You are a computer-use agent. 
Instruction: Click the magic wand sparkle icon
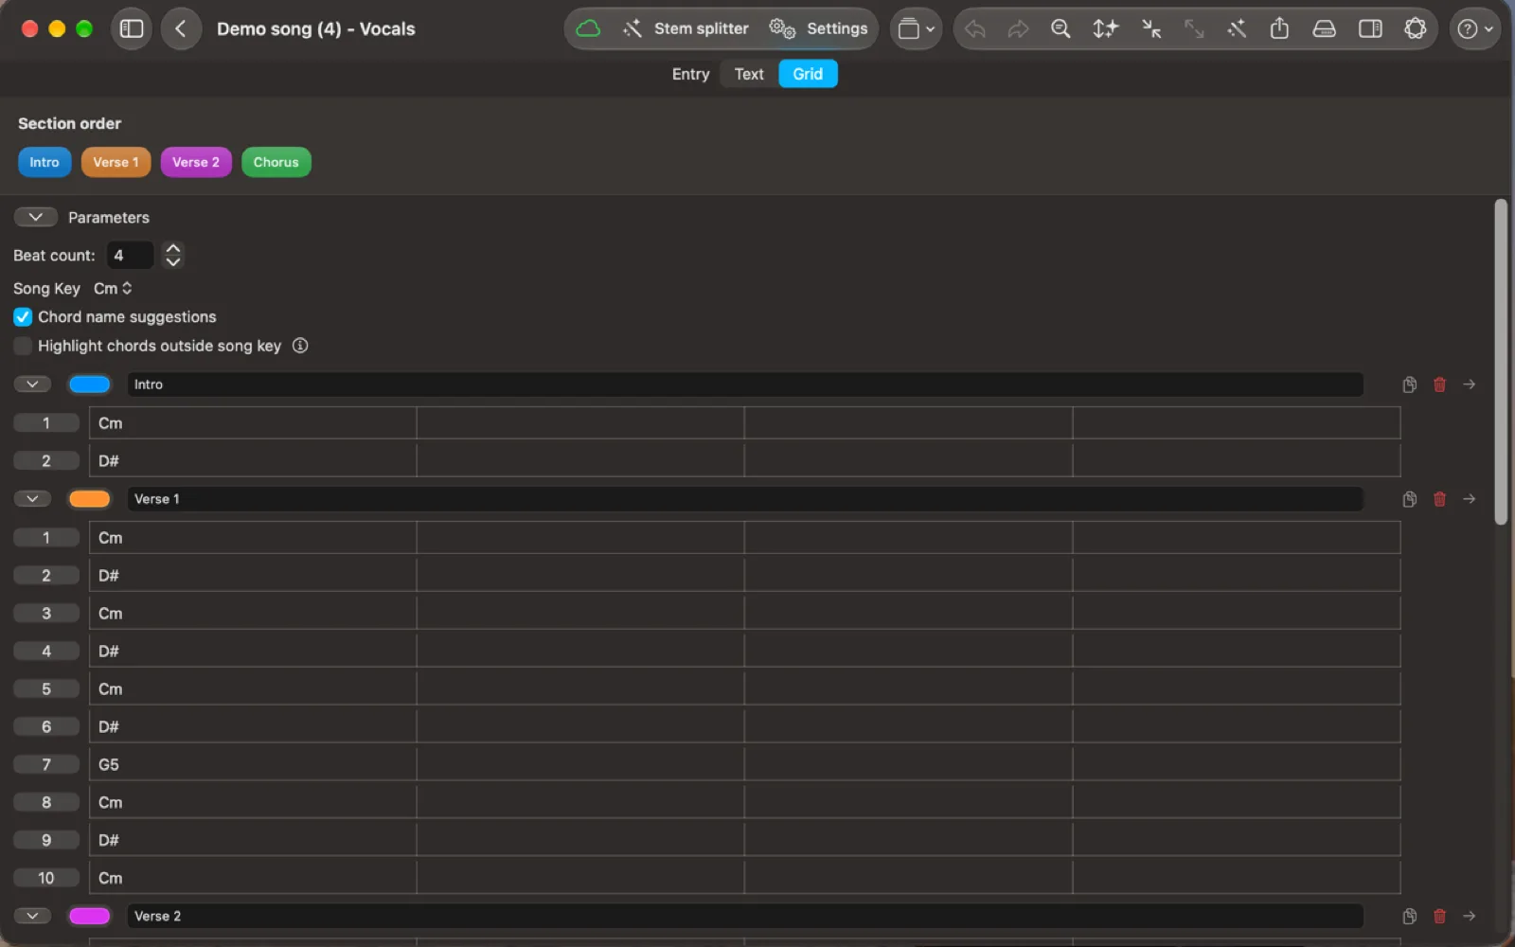tap(1237, 29)
